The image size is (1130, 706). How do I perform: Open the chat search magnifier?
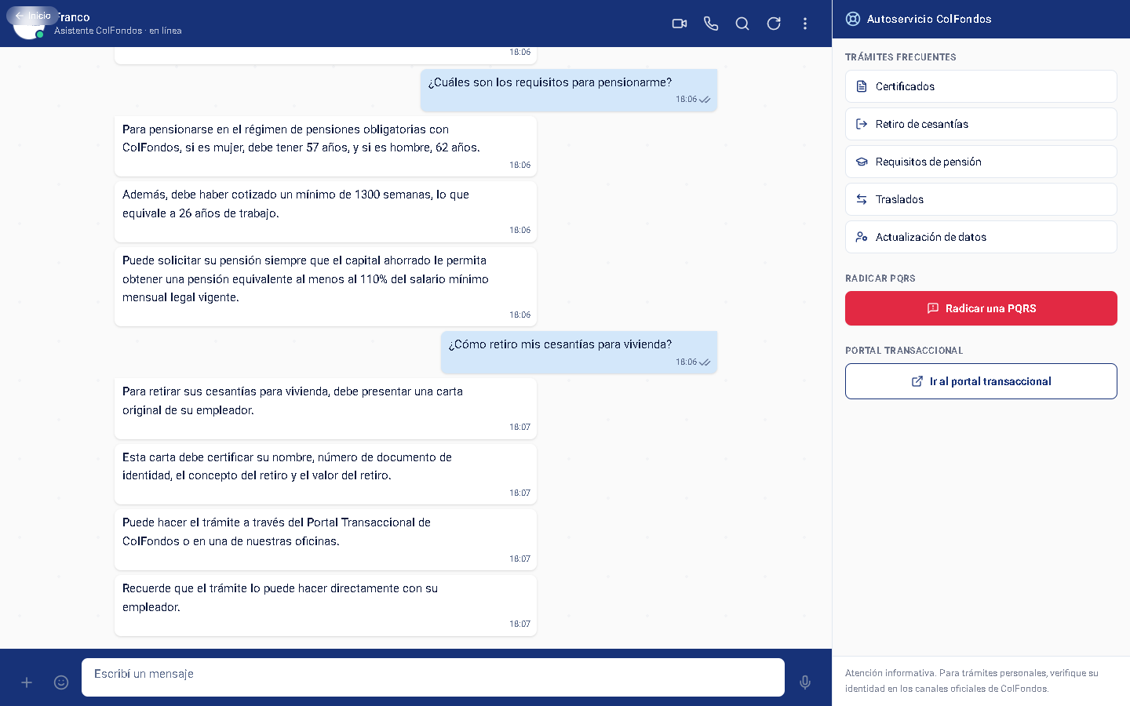(742, 24)
